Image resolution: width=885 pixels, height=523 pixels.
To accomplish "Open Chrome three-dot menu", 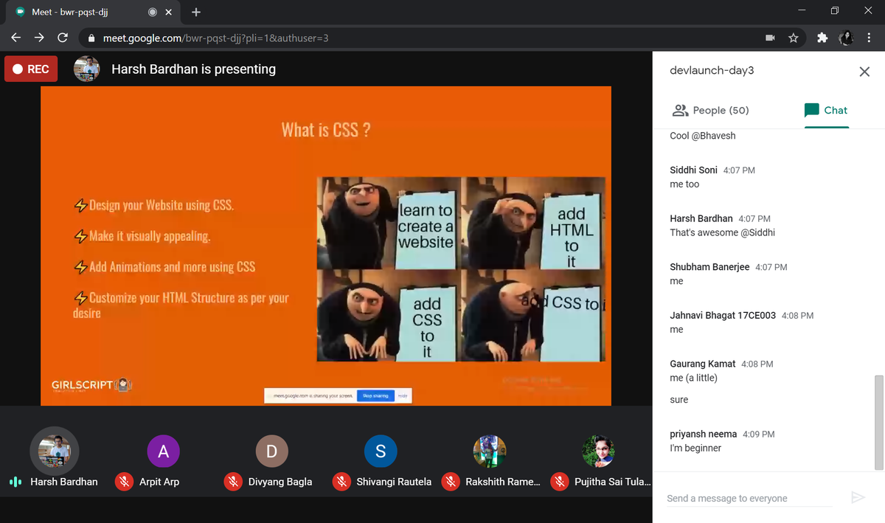I will [870, 38].
